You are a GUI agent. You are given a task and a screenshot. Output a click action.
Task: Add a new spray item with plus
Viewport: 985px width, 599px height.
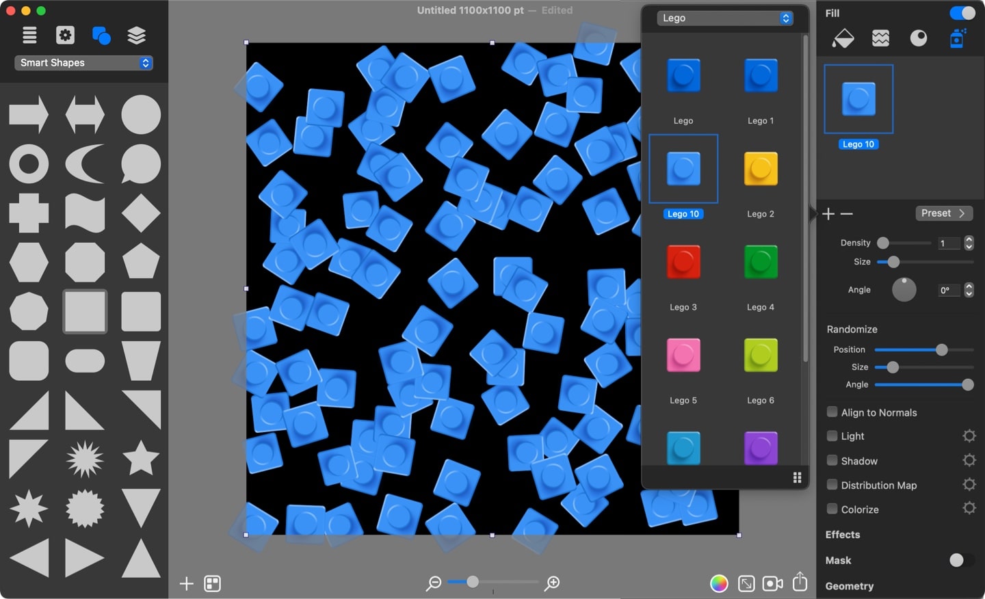[828, 214]
